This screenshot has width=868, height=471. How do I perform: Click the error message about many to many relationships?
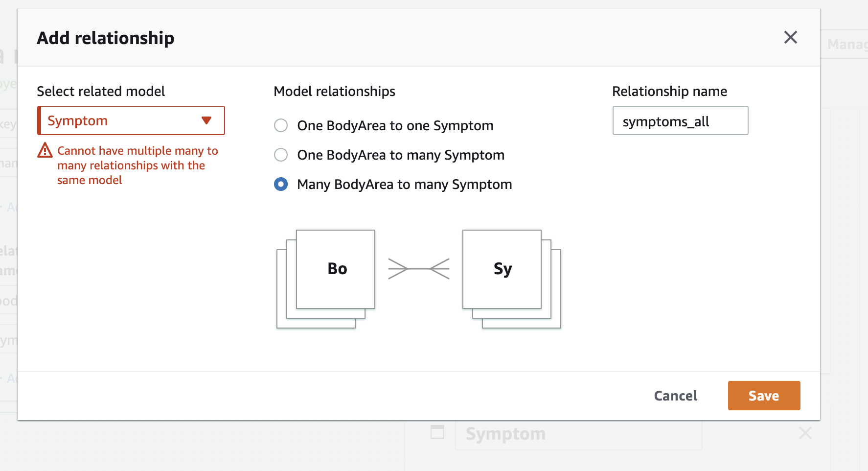137,165
